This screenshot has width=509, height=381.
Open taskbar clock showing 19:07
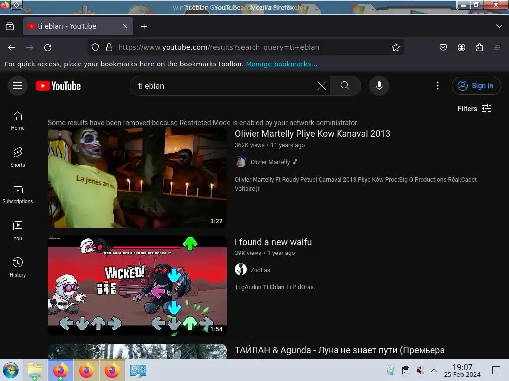[462, 370]
